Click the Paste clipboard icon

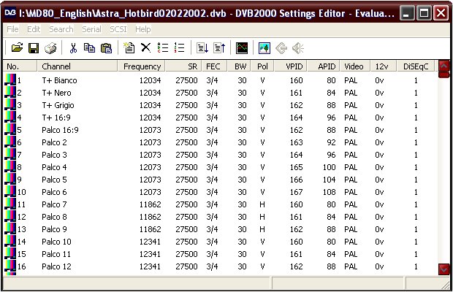click(107, 48)
